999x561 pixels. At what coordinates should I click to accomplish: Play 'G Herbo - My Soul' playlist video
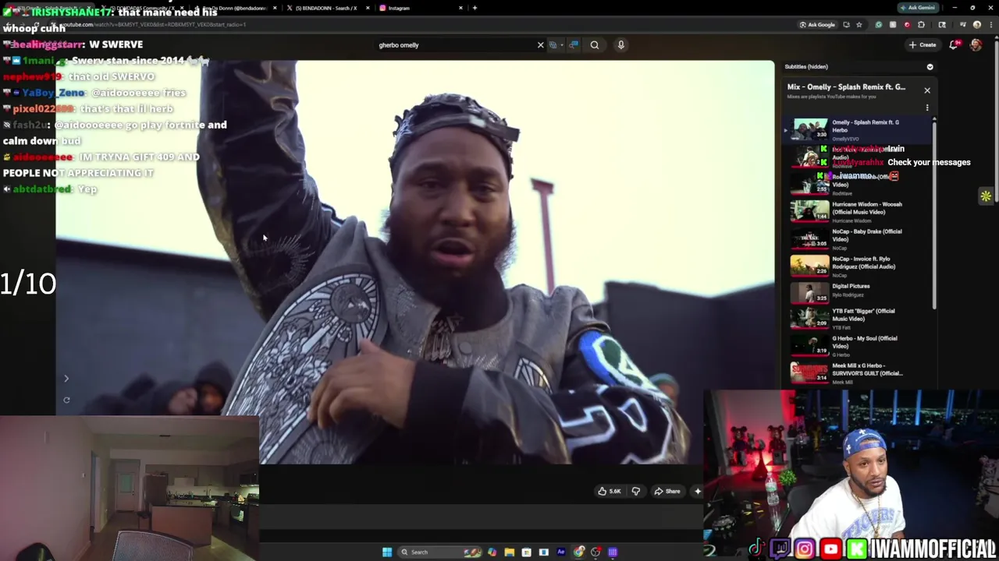pos(859,345)
